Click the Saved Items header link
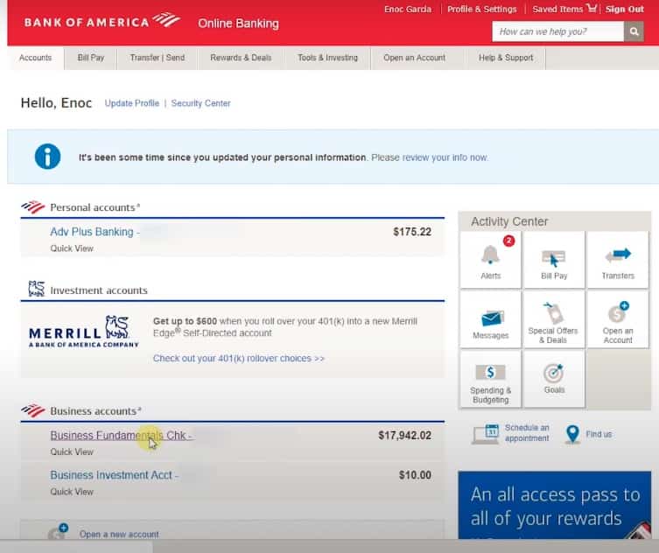 pyautogui.click(x=557, y=9)
